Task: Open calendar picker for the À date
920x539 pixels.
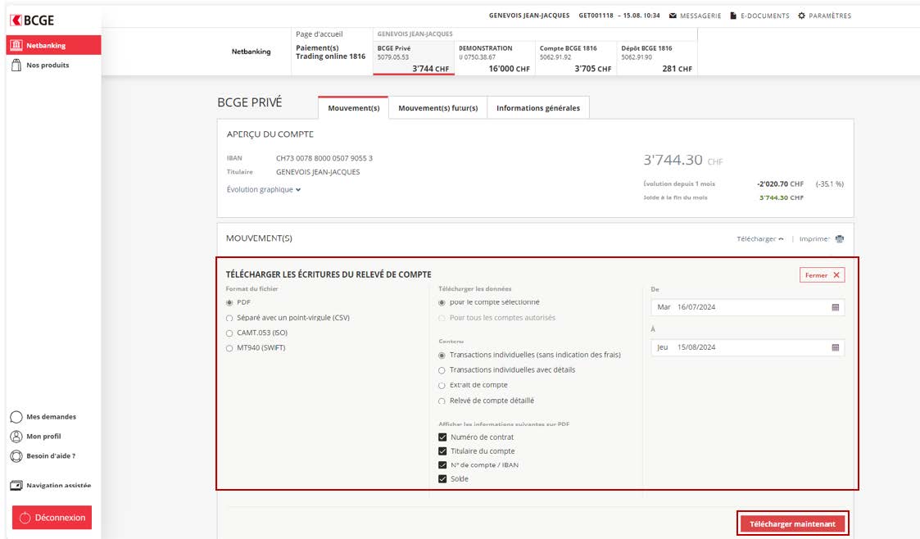Action: (836, 348)
